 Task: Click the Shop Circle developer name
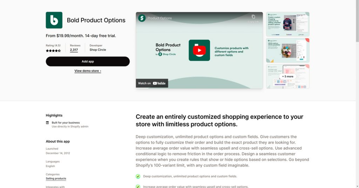tap(98, 50)
